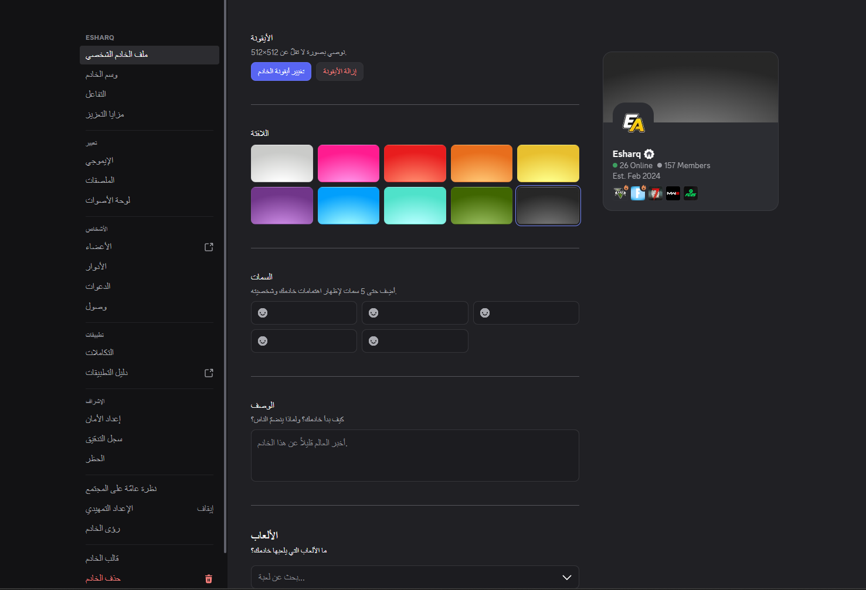Click the '26 Online' status in preview
Image resolution: width=866 pixels, height=590 pixels.
636,166
